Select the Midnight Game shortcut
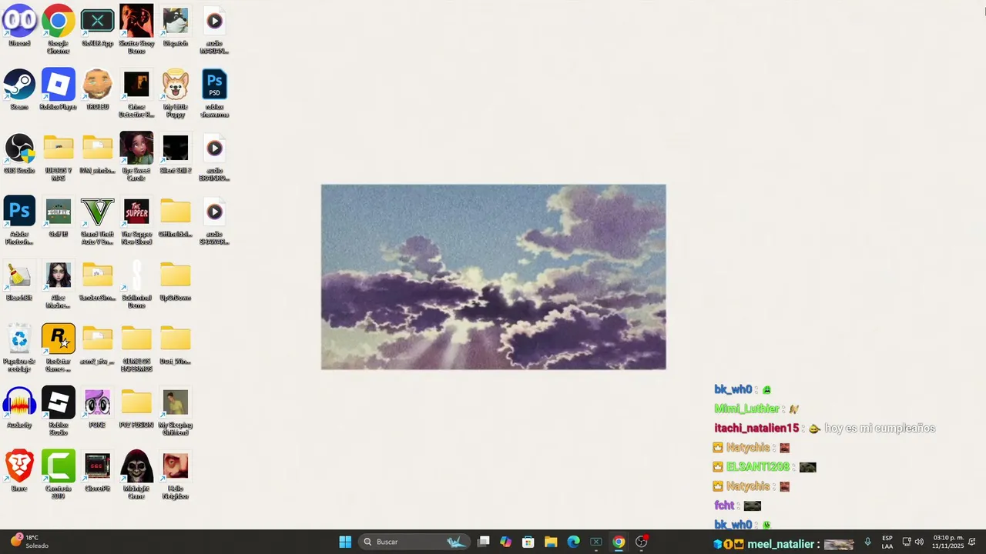 (136, 476)
